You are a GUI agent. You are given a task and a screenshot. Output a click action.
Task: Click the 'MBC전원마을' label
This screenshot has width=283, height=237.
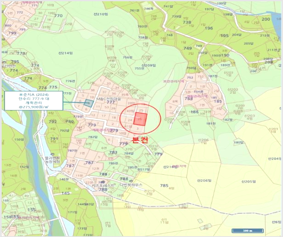click(108, 99)
